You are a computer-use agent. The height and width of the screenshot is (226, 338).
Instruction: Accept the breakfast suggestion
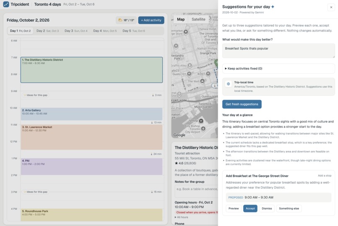(250, 208)
